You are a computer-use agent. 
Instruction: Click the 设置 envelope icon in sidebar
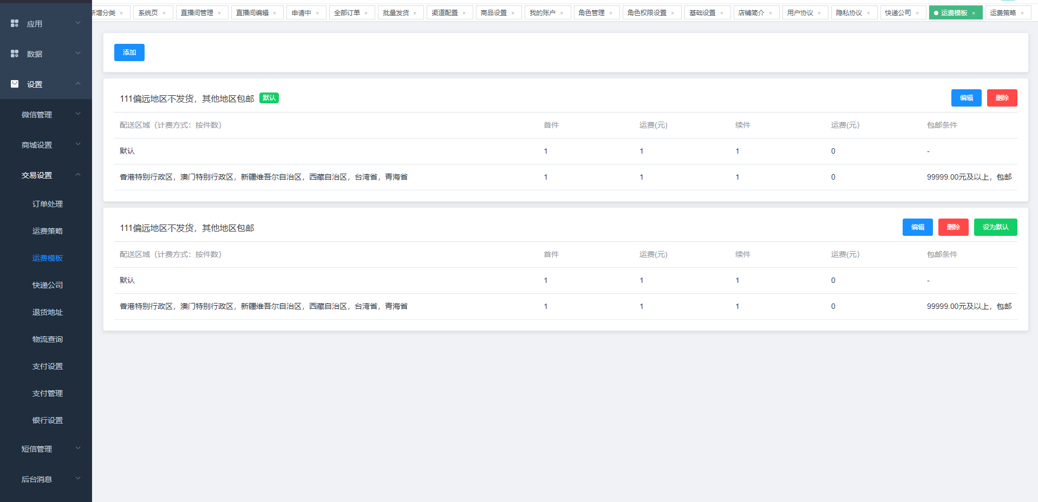(15, 84)
